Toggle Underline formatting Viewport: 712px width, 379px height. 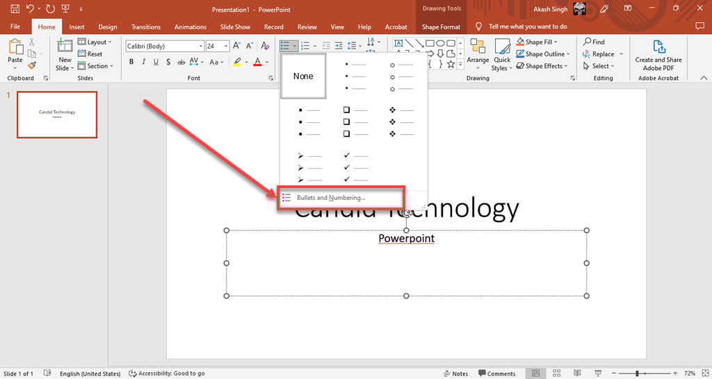click(156, 62)
